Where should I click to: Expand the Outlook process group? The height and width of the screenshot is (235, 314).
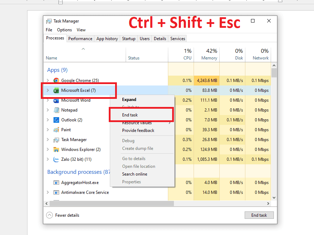(48, 120)
